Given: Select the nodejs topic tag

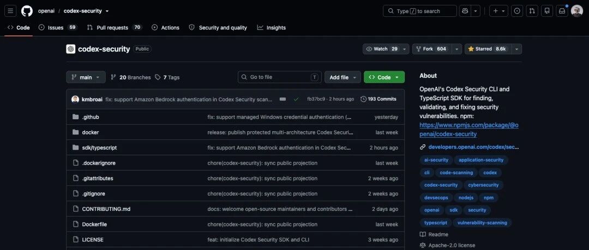Looking at the screenshot, I should [x=466, y=198].
